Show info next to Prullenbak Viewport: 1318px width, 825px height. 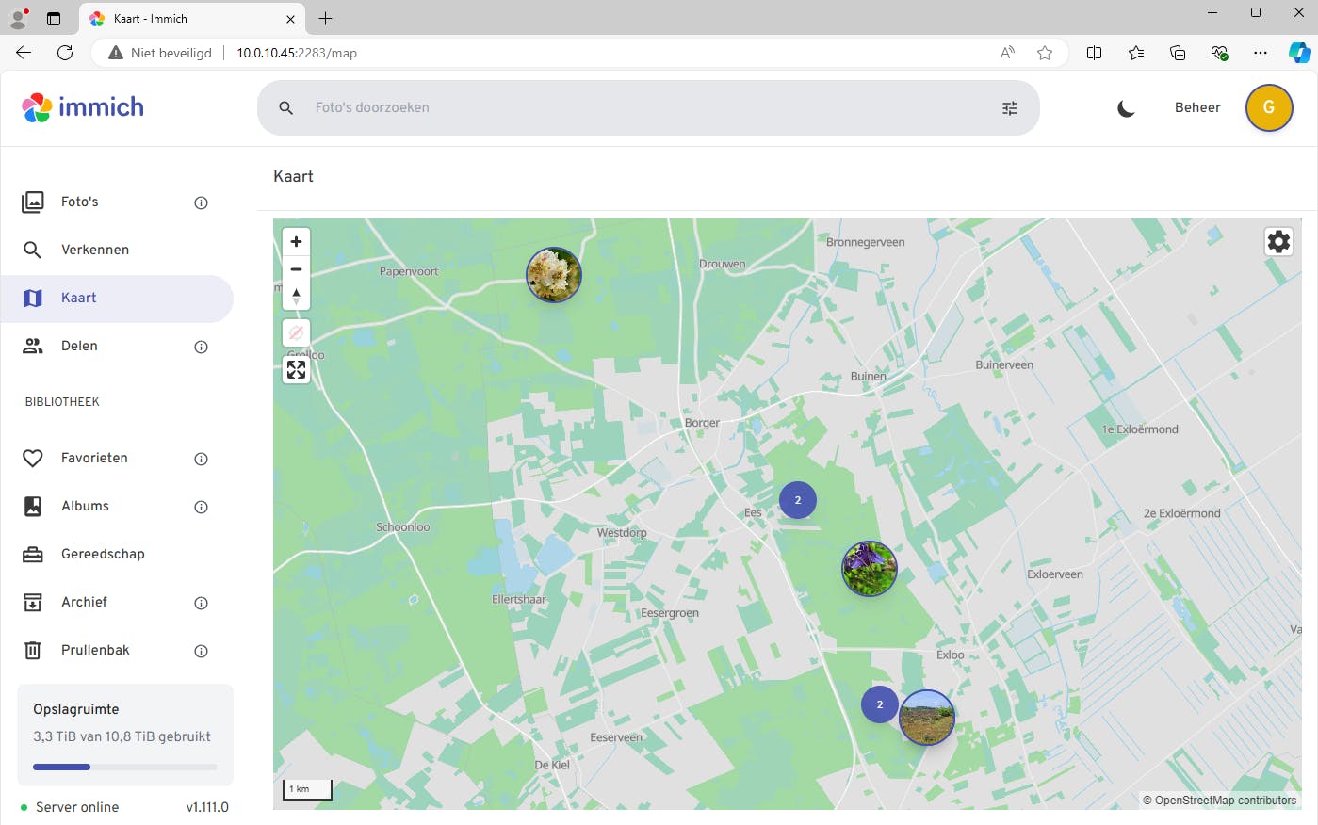point(201,651)
